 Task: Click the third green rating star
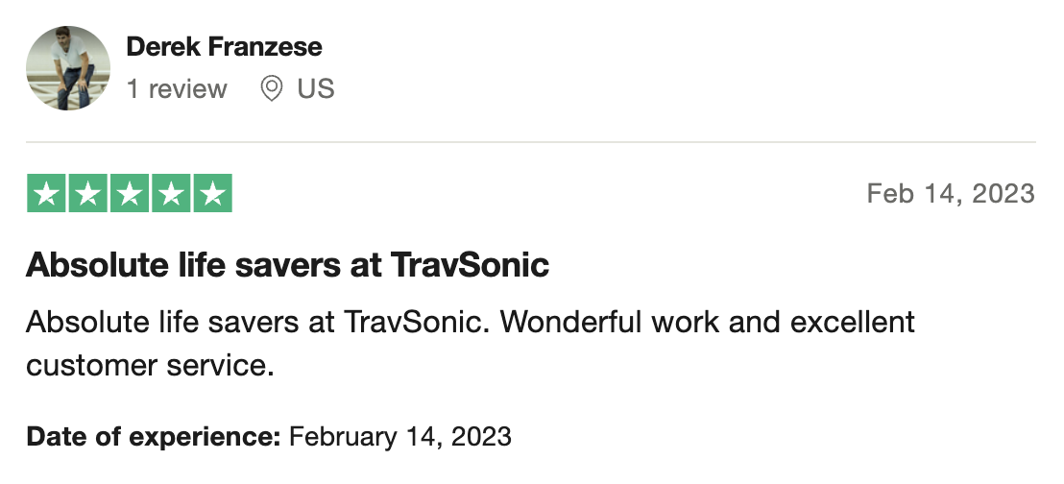[129, 194]
